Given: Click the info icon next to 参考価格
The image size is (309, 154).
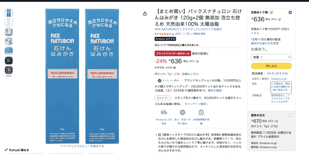Looking at the screenshot, I should [x=174, y=68].
